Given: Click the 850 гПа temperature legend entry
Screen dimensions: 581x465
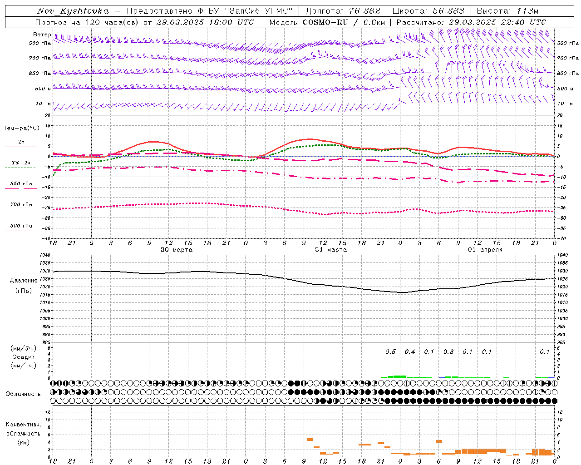Looking at the screenshot, I should [x=21, y=184].
